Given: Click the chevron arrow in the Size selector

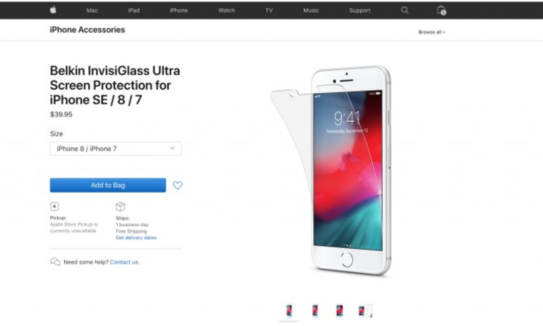Looking at the screenshot, I should pyautogui.click(x=172, y=148).
